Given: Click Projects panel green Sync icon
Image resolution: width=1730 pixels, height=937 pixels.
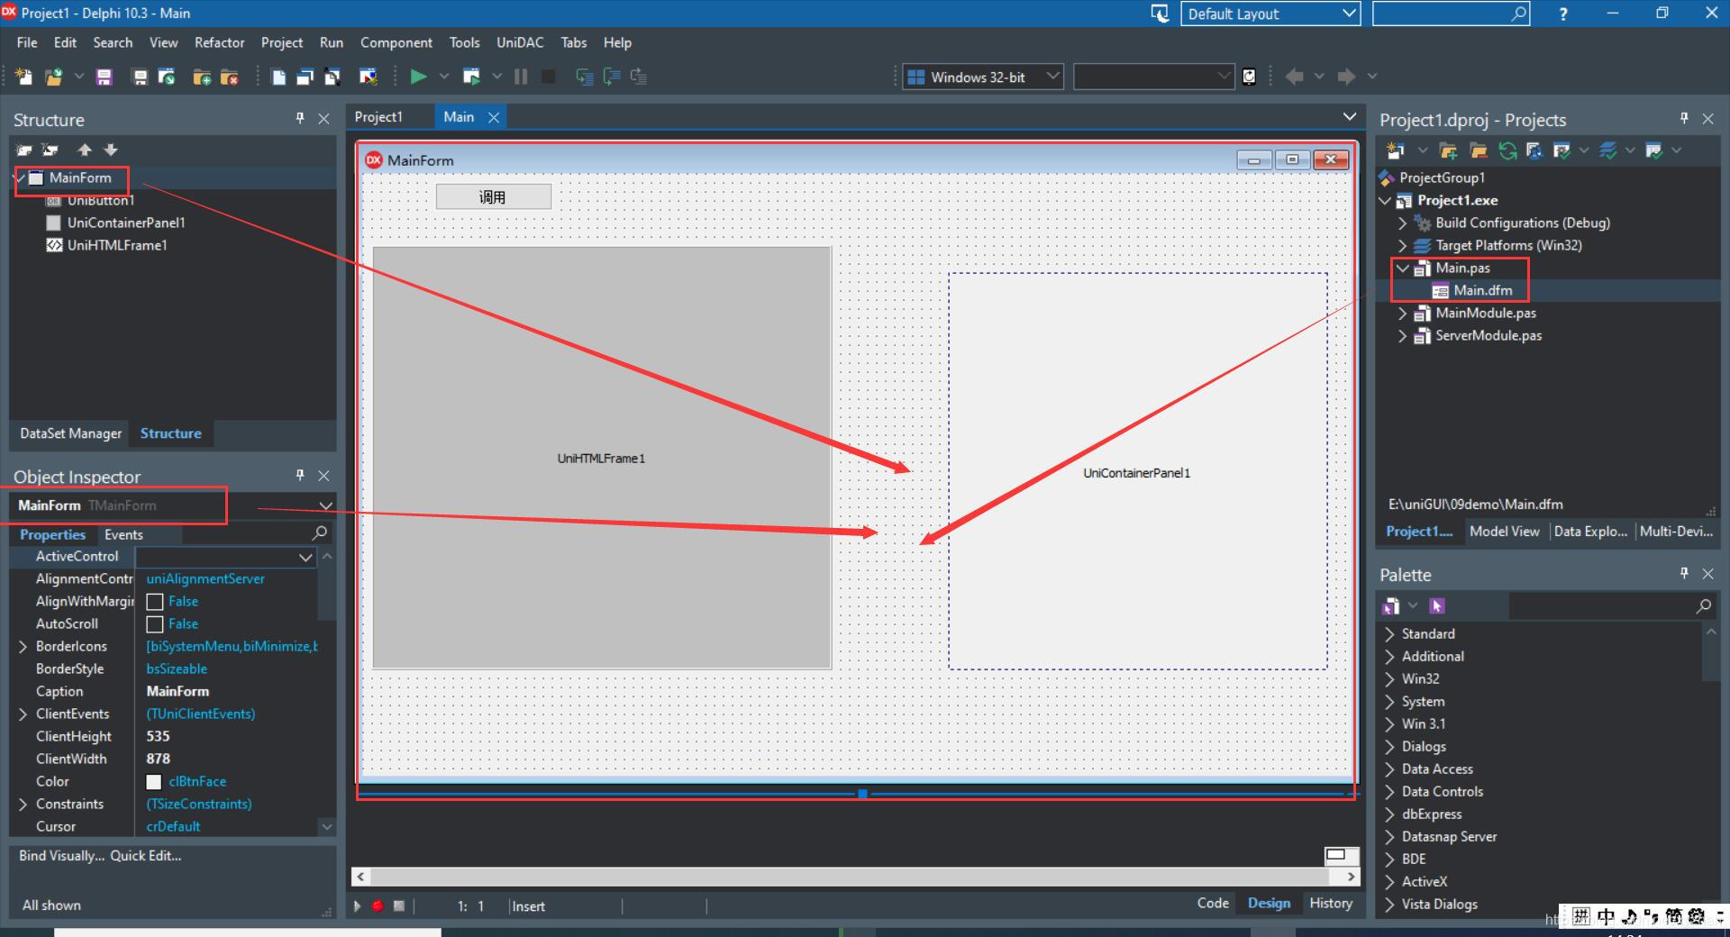Looking at the screenshot, I should (x=1507, y=150).
